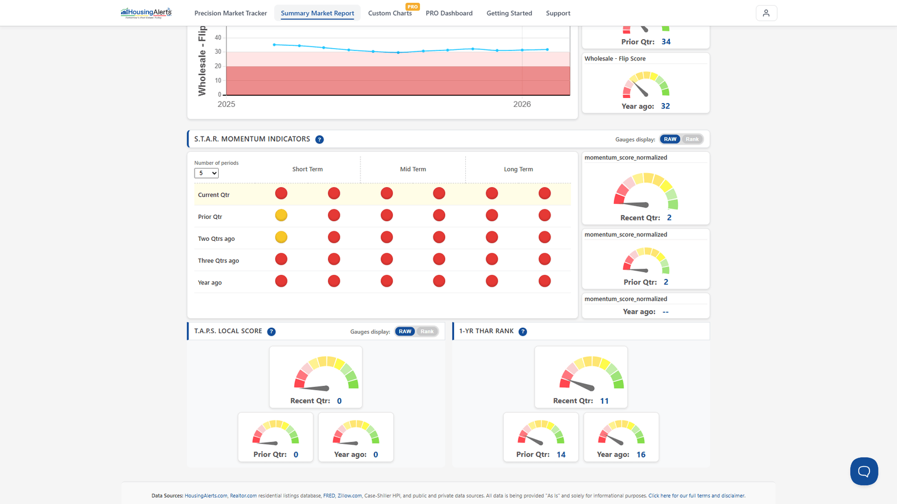Click the Long Term column header
This screenshot has height=504, width=897.
519,169
